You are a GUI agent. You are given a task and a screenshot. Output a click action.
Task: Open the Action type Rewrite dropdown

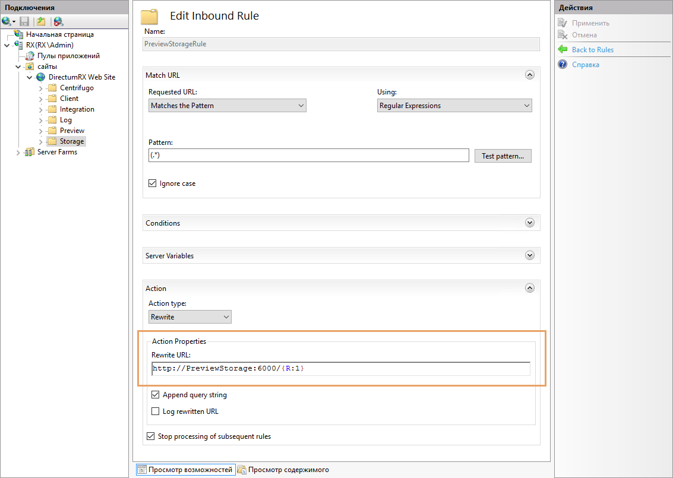tap(190, 317)
